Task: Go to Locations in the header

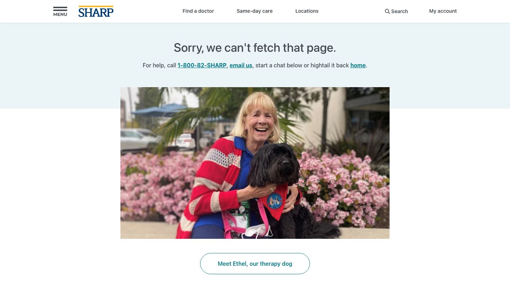Action: [x=307, y=11]
